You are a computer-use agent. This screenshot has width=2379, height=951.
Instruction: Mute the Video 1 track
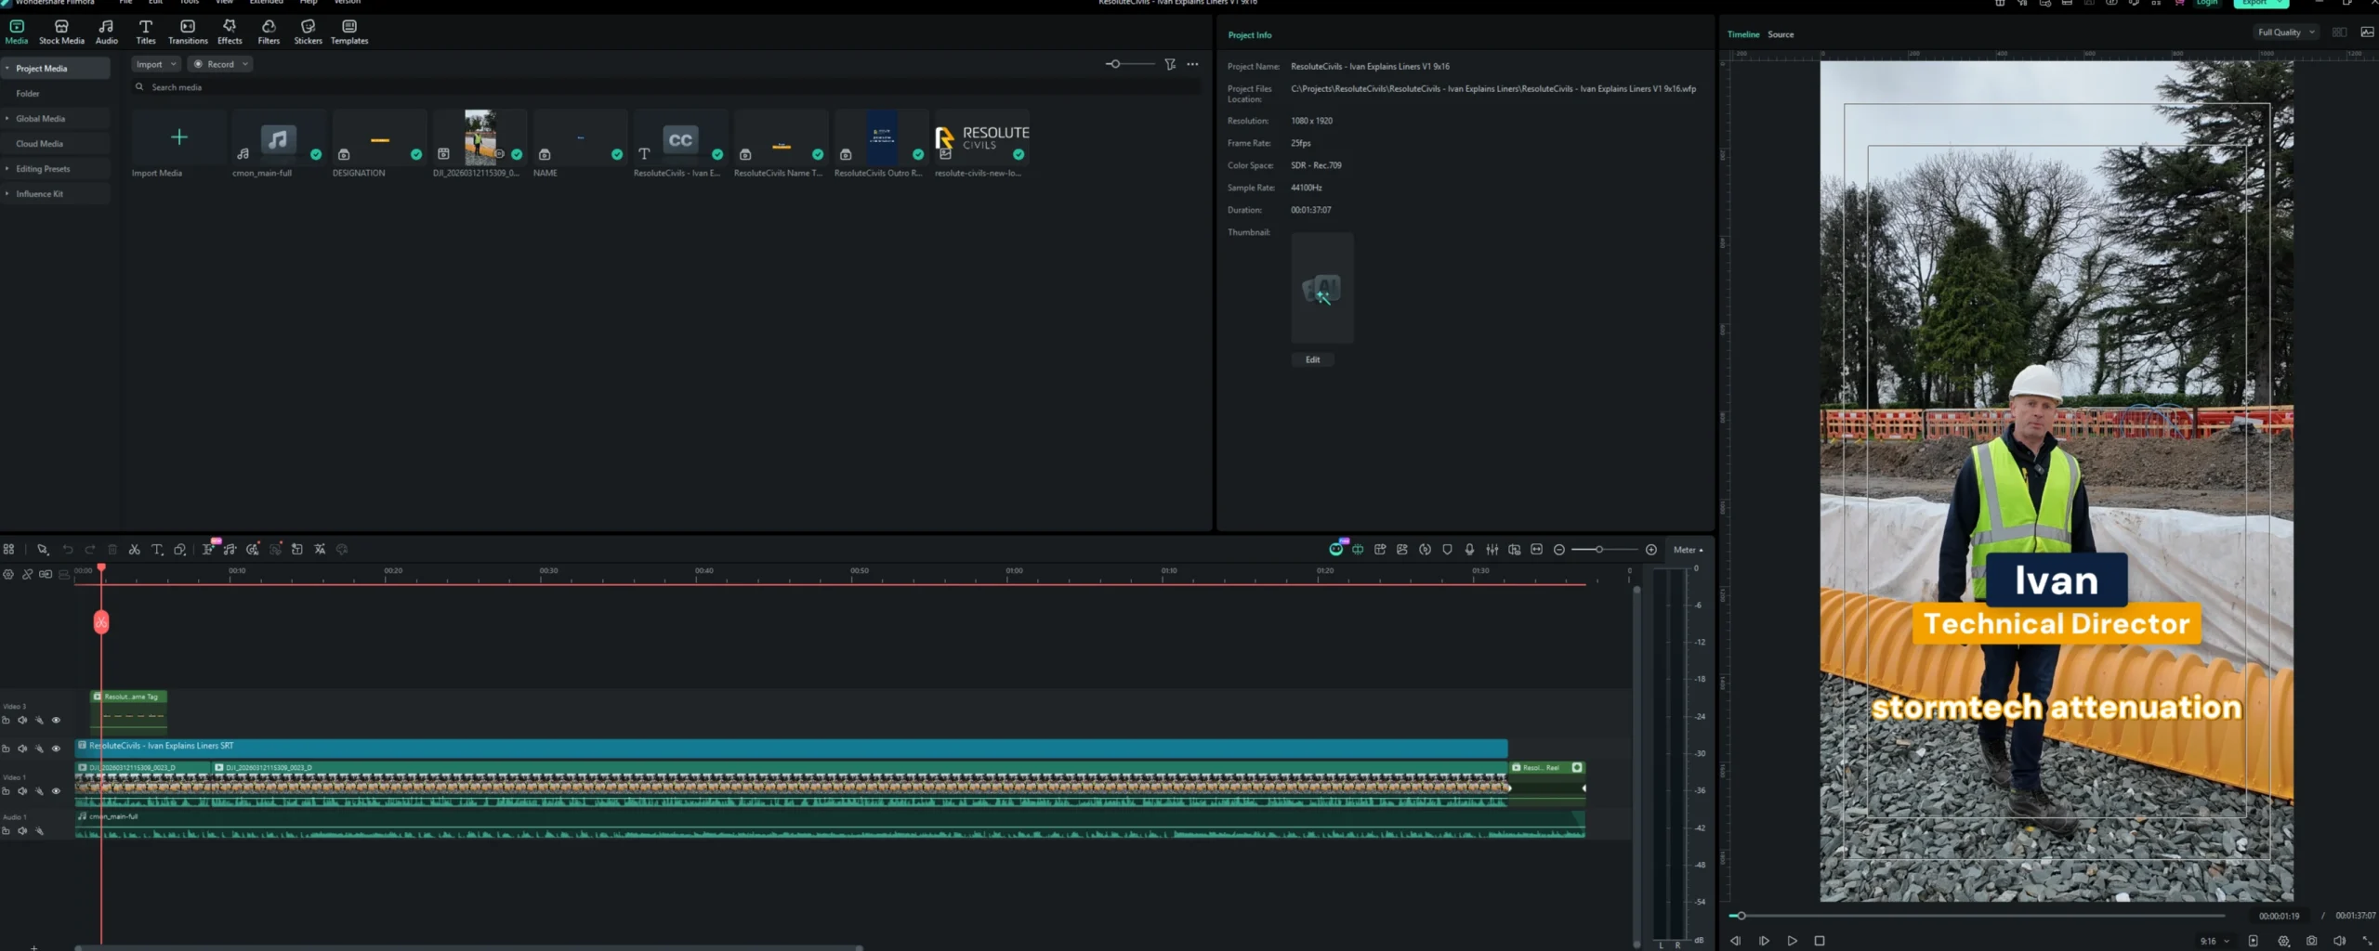coord(22,791)
